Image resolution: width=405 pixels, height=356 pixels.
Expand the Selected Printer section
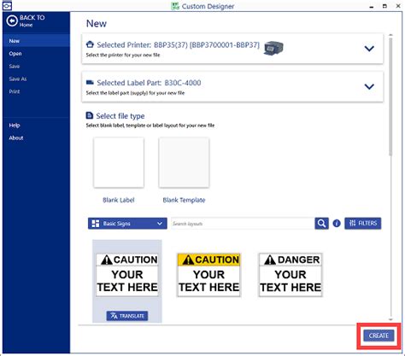(x=369, y=49)
